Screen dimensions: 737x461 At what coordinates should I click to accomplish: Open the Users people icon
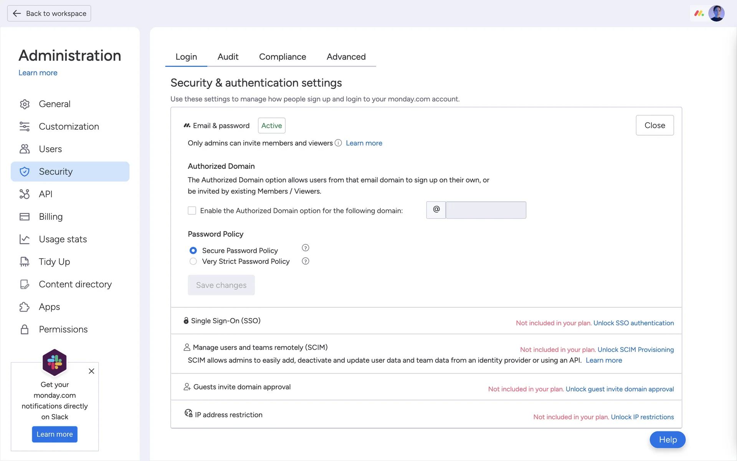25,149
